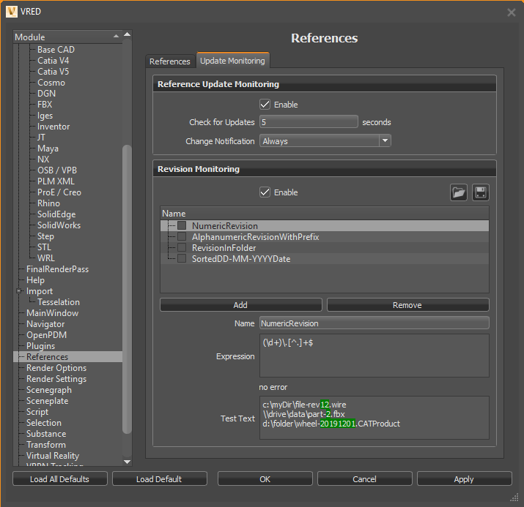Check the SortedDD-MM-YYYYDate checkbox
524x507 pixels.
click(x=182, y=258)
